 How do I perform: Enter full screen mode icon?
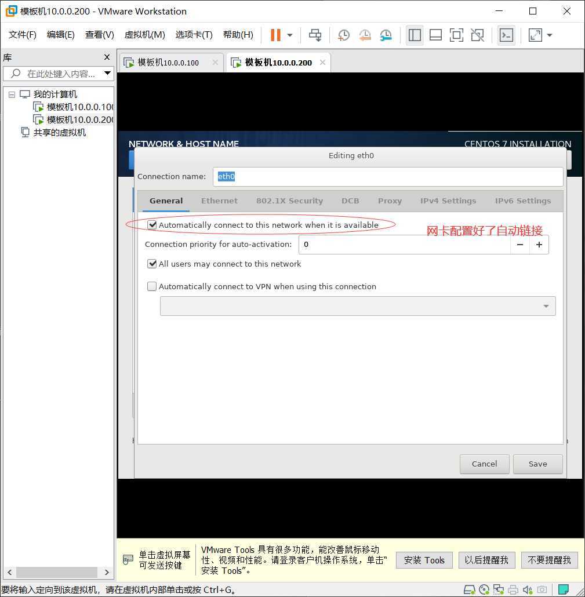tap(456, 35)
